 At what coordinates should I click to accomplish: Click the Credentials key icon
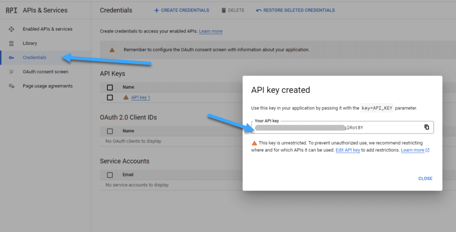coord(11,57)
